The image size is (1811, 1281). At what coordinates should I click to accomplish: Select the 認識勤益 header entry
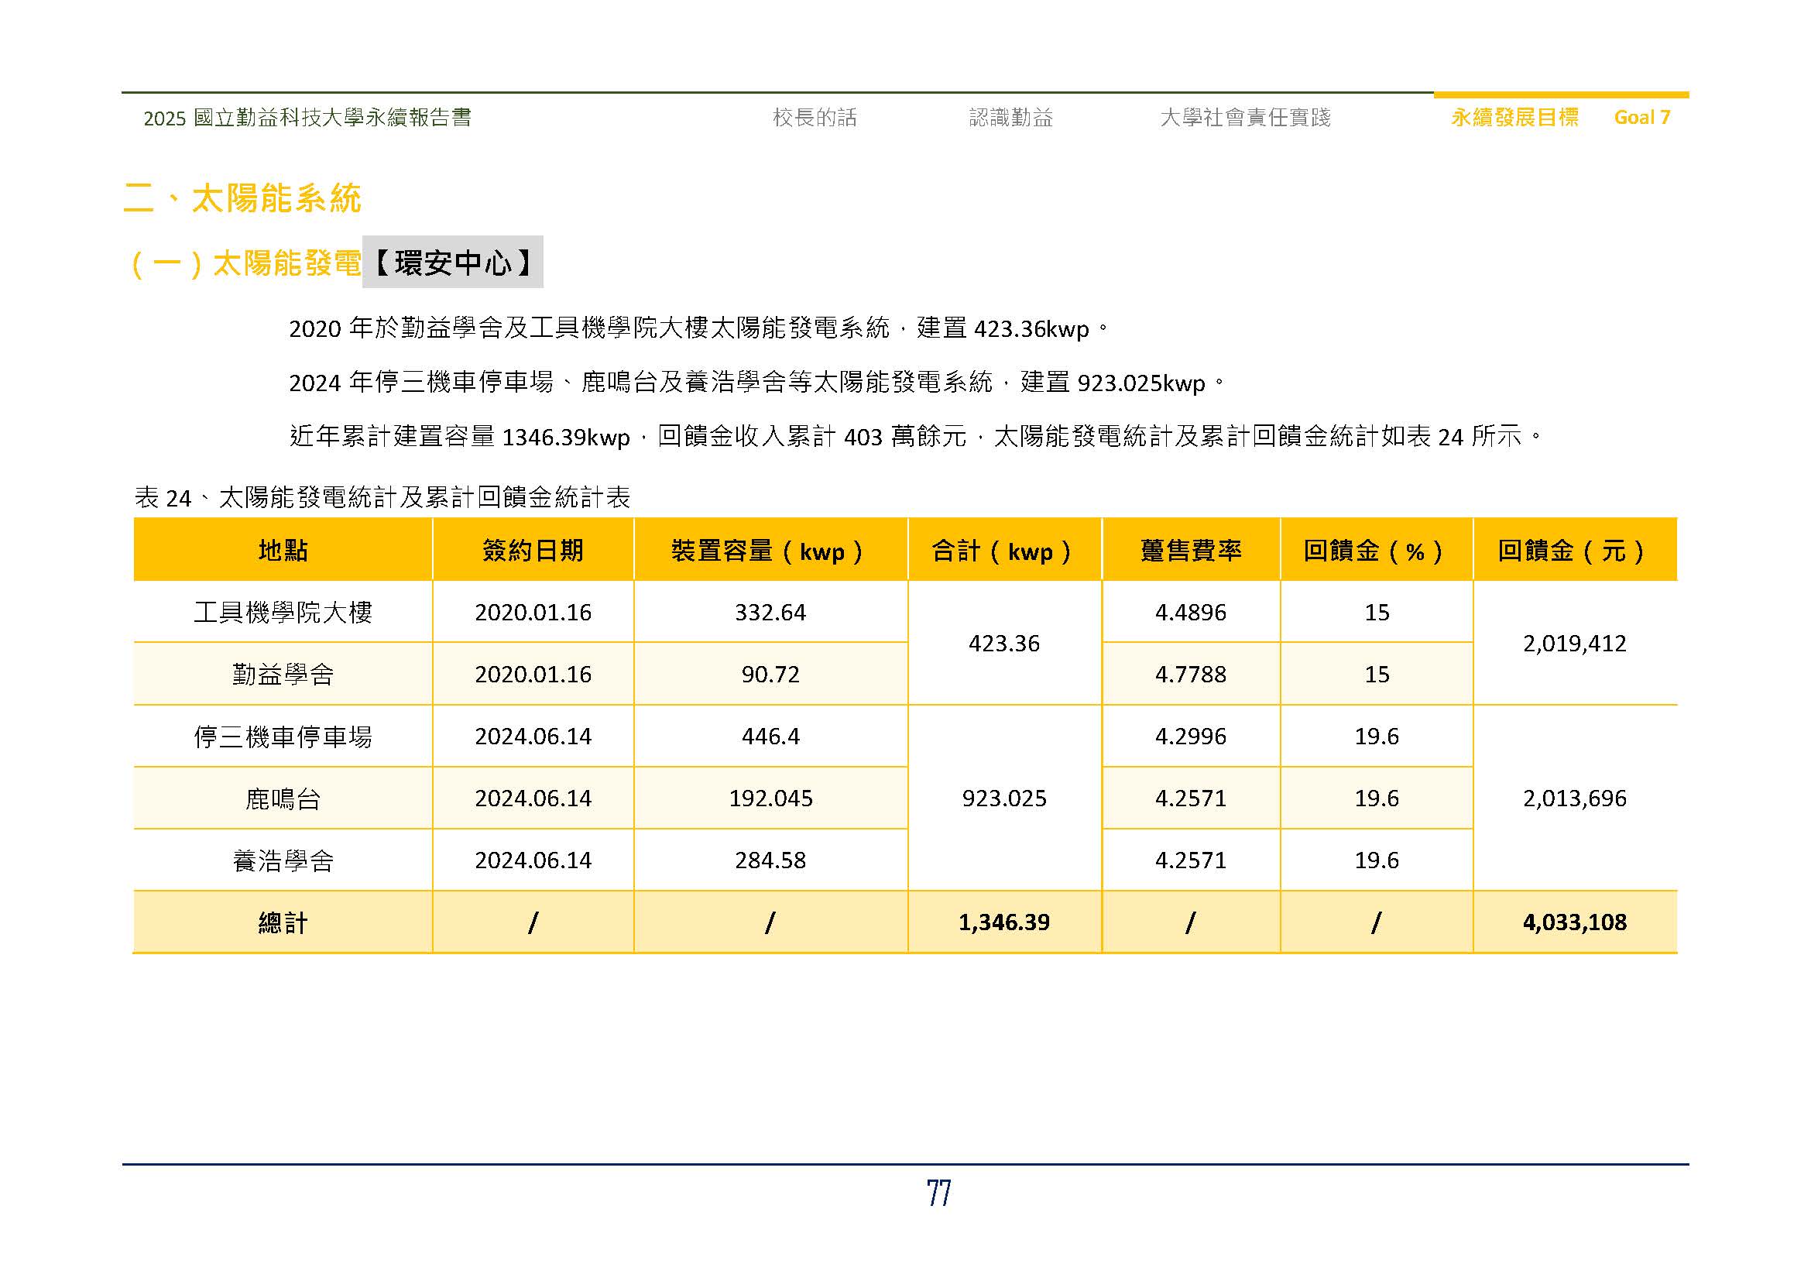[x=1011, y=118]
